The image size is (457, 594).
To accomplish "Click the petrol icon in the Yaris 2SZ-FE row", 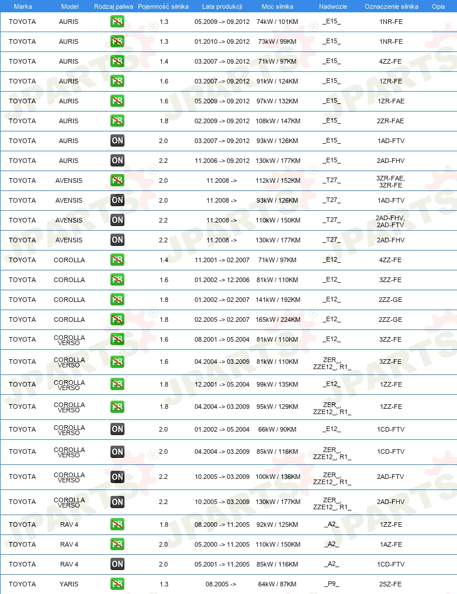I will pyautogui.click(x=117, y=583).
